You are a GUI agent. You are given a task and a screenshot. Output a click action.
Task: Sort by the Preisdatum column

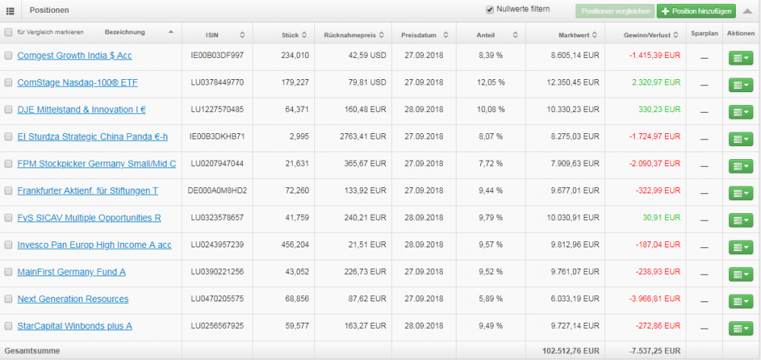coord(424,35)
